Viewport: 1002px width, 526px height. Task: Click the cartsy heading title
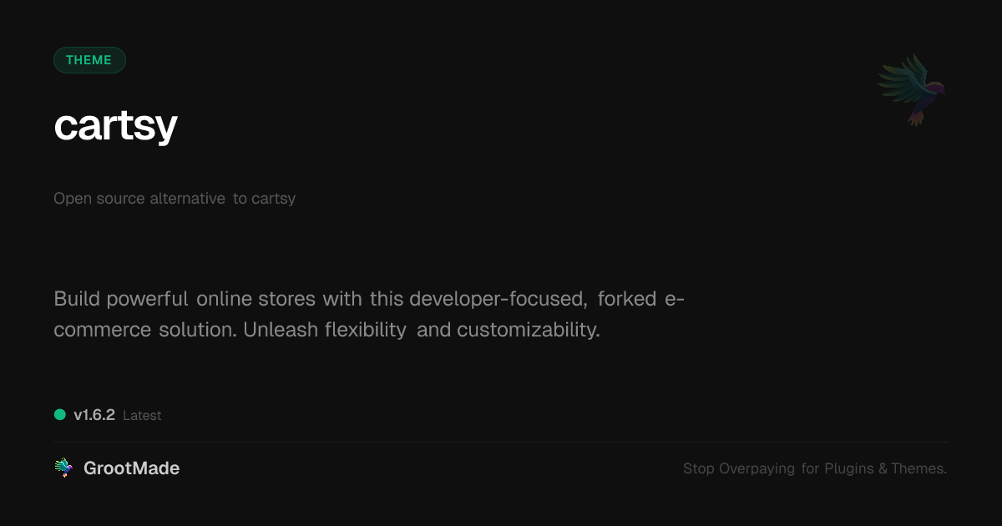[115, 126]
